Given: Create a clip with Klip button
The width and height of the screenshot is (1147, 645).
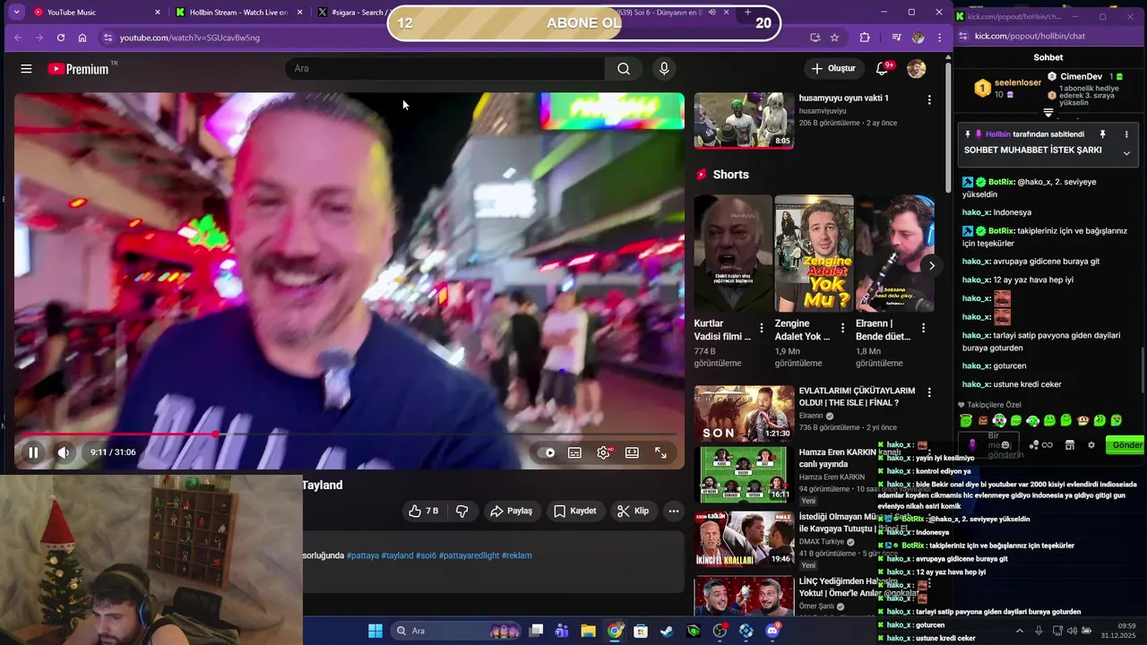Looking at the screenshot, I should pyautogui.click(x=633, y=511).
